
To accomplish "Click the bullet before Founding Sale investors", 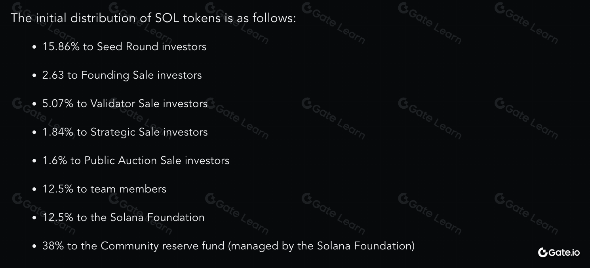I will (x=34, y=75).
